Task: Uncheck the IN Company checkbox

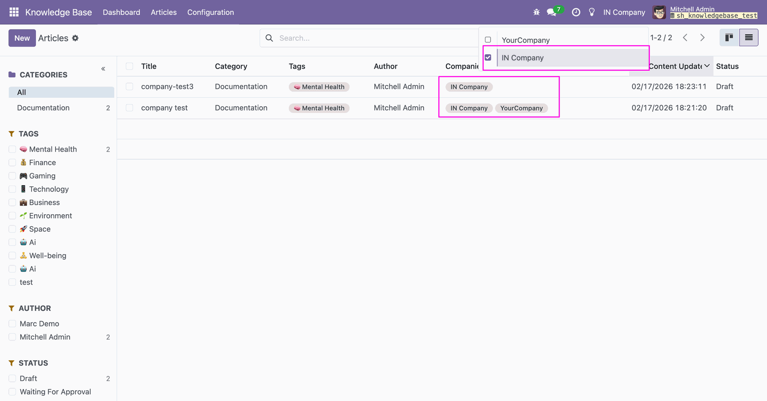Action: coord(488,57)
